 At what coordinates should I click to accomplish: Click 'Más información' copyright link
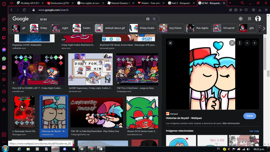coord(231,123)
